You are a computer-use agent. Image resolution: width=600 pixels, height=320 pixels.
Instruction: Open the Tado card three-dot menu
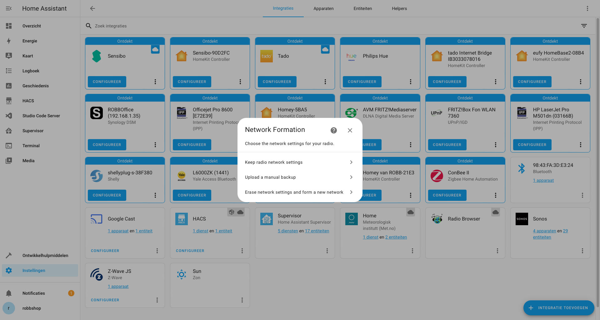[x=325, y=82]
